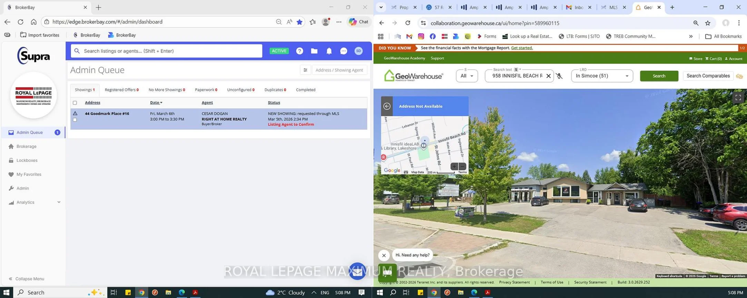Check the 44 Goodmark Place row checkbox
The height and width of the screenshot is (298, 747).
(x=75, y=120)
